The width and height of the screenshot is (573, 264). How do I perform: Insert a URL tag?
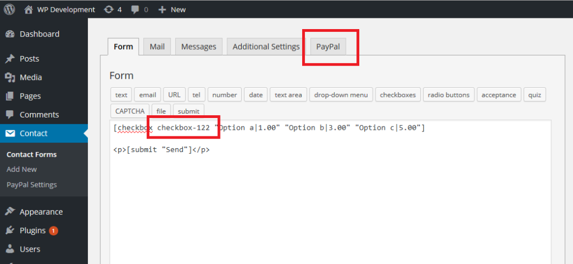tap(175, 95)
